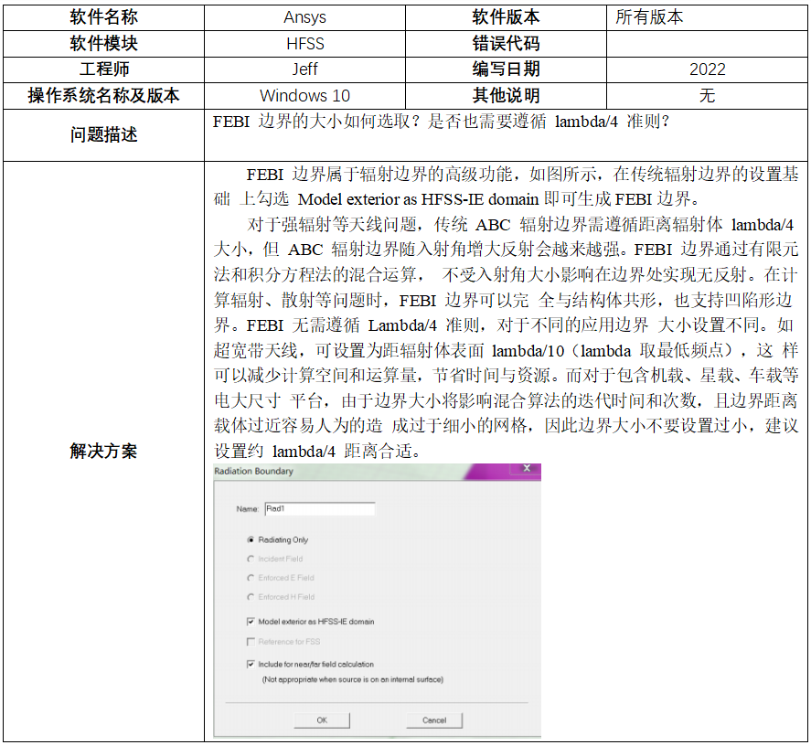811x745 pixels.
Task: Pick the Enforced H Field radio option
Action: 251,597
